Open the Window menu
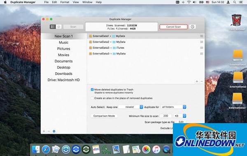Viewport: 247px width, 156px height. click(x=87, y=2)
